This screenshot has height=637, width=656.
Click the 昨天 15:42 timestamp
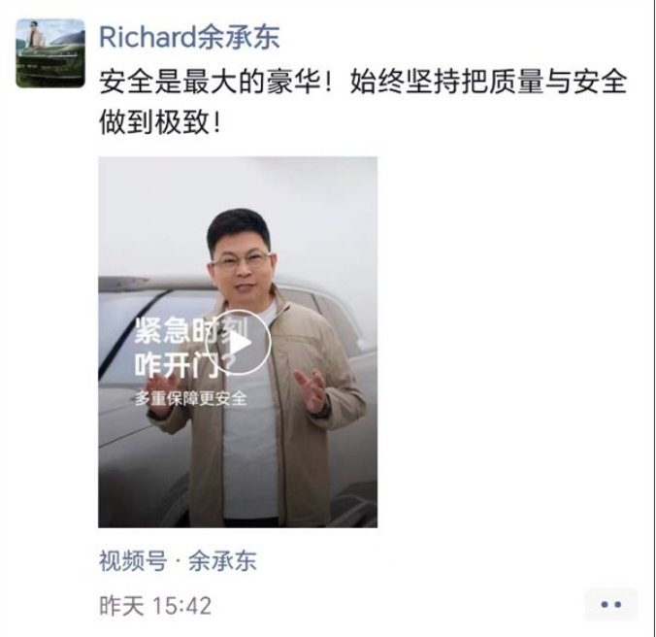click(155, 606)
